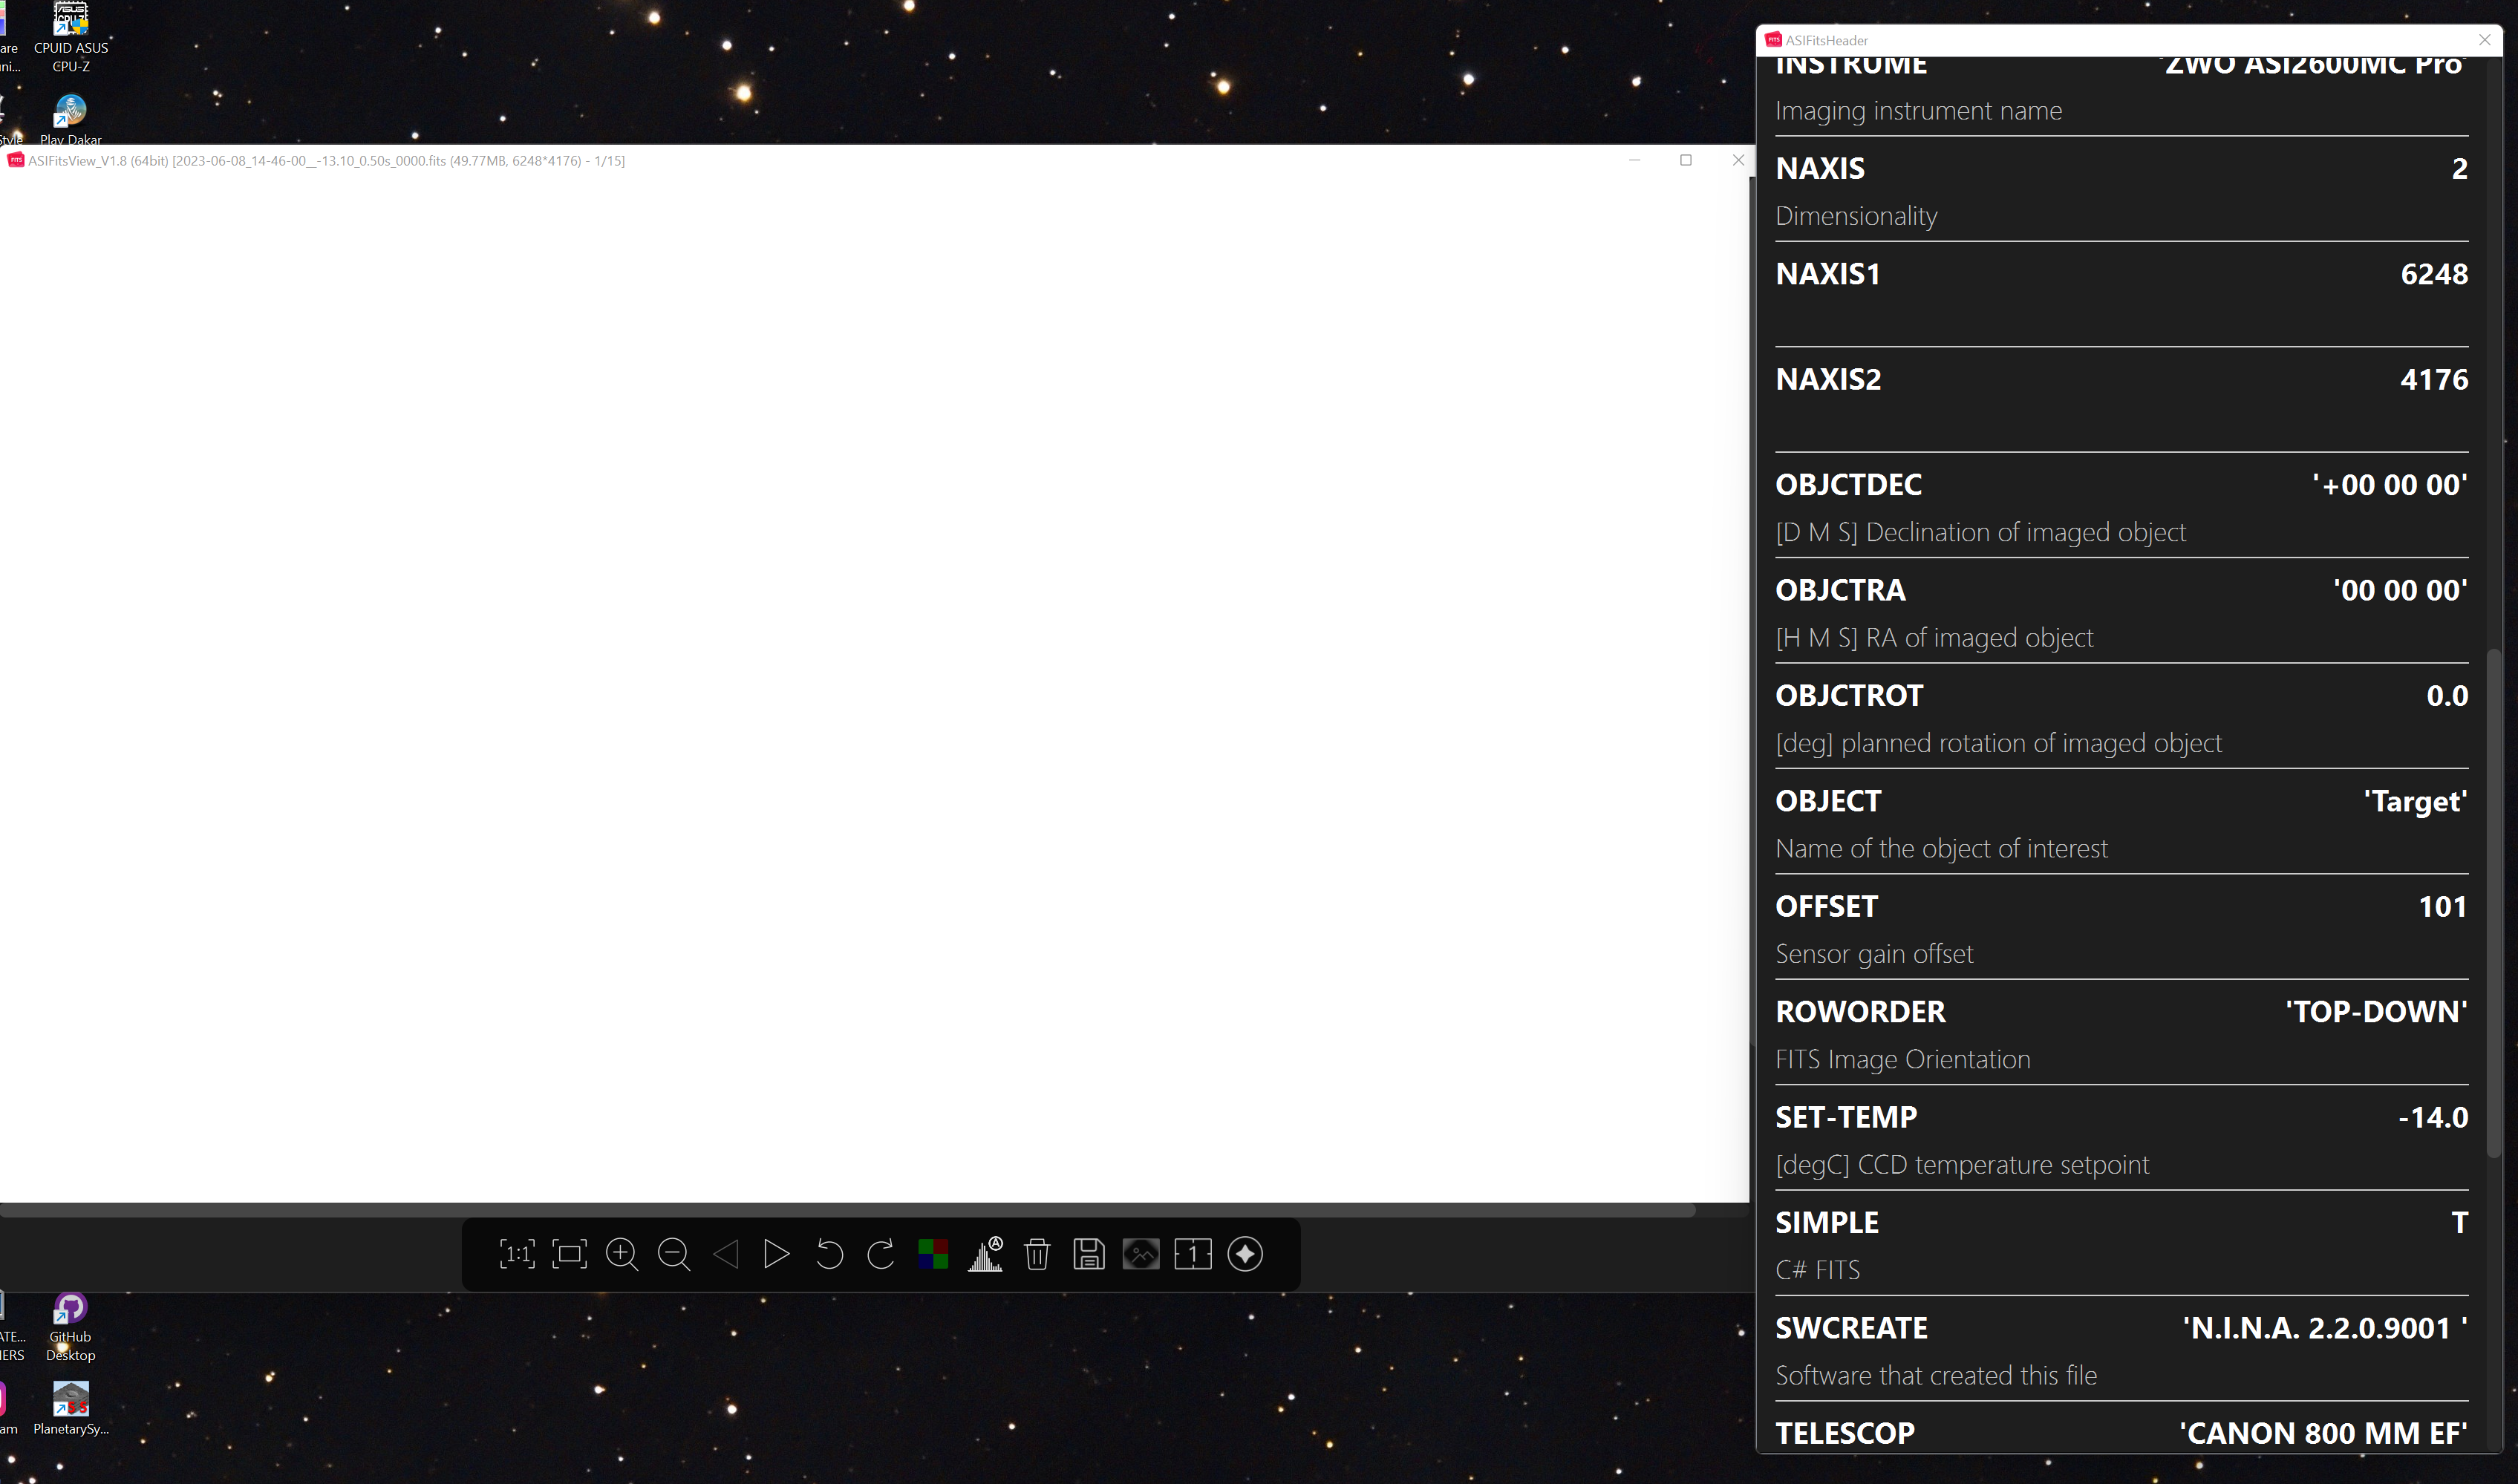Toggle the auto histogram stretch icon
The width and height of the screenshot is (2518, 1484).
[x=985, y=1254]
